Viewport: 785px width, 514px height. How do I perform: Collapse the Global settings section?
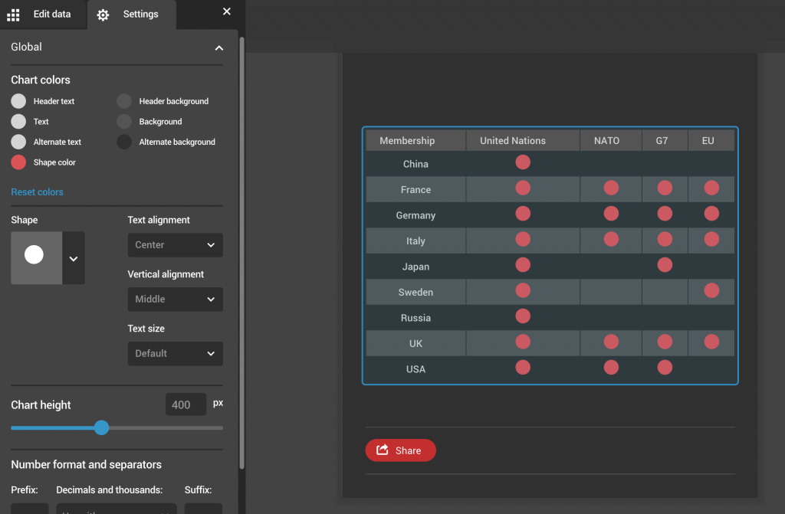click(x=218, y=47)
